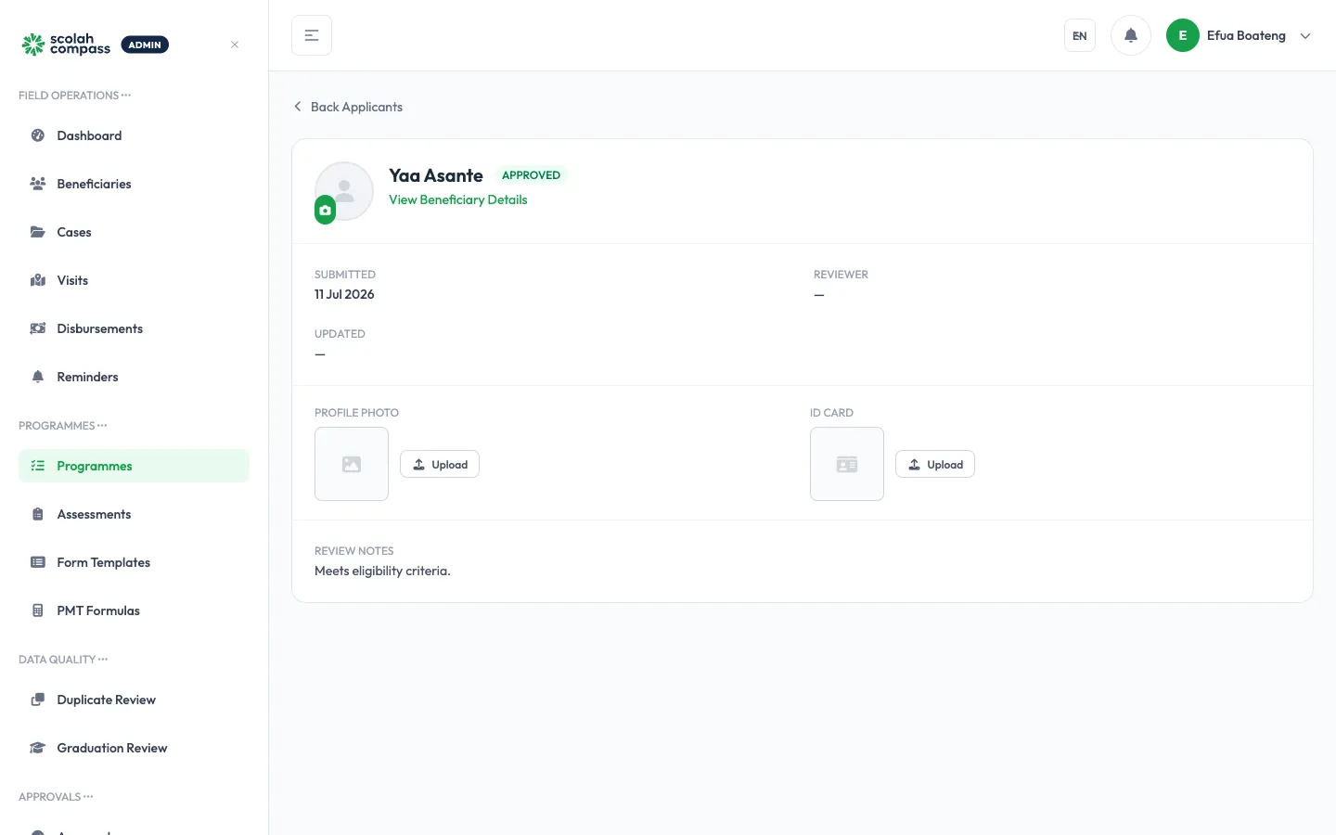Expand the Efua Boateng user menu chevron
1336x835 pixels.
point(1305,36)
